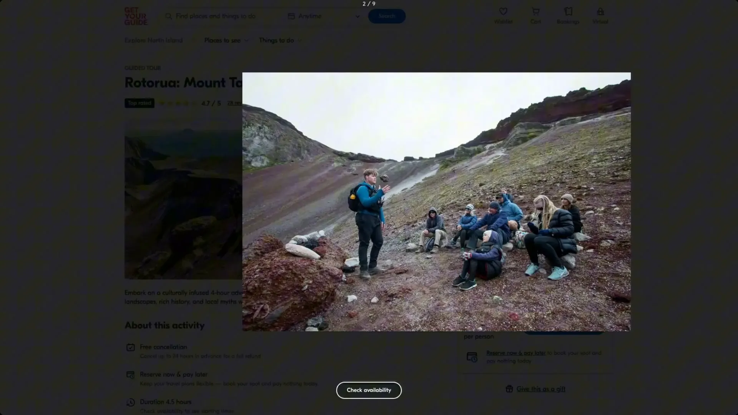Click the gift box icon

509,389
